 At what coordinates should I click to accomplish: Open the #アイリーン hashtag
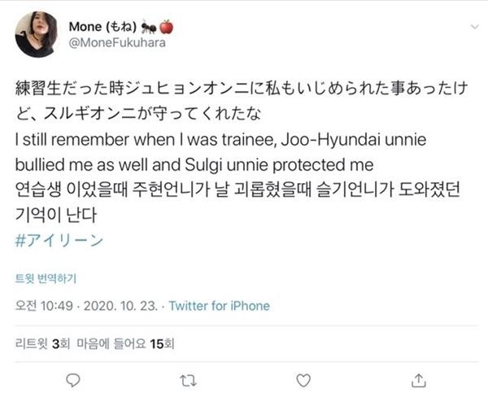pos(53,240)
